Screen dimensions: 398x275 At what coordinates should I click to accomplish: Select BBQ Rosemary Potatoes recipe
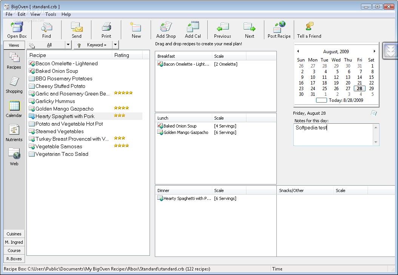[x=64, y=78]
